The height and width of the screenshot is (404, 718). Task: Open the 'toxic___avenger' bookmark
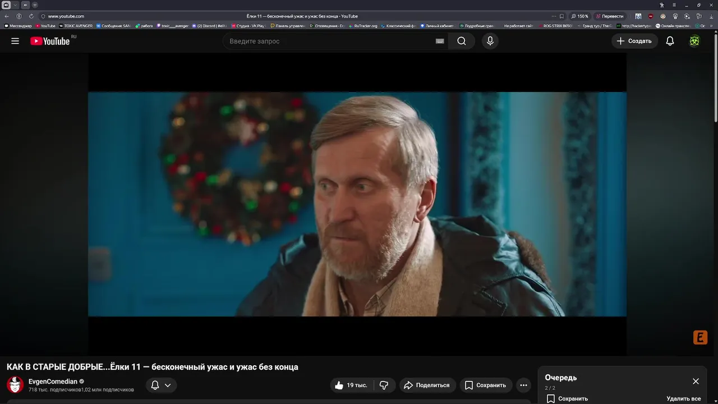point(173,26)
